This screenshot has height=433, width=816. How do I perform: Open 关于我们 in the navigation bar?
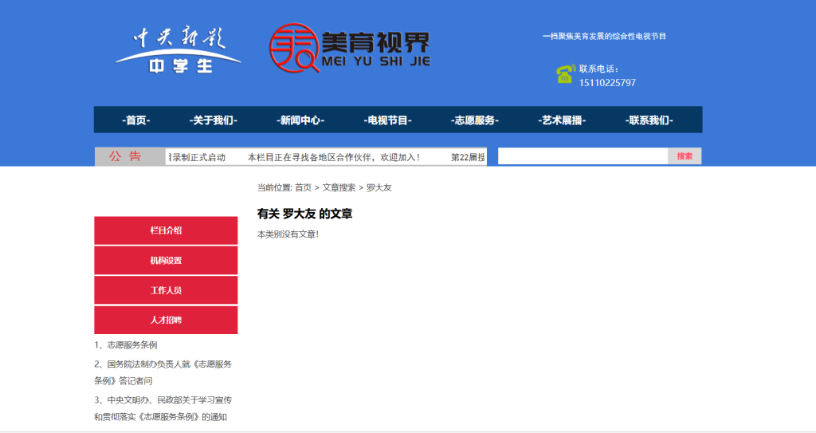[213, 120]
